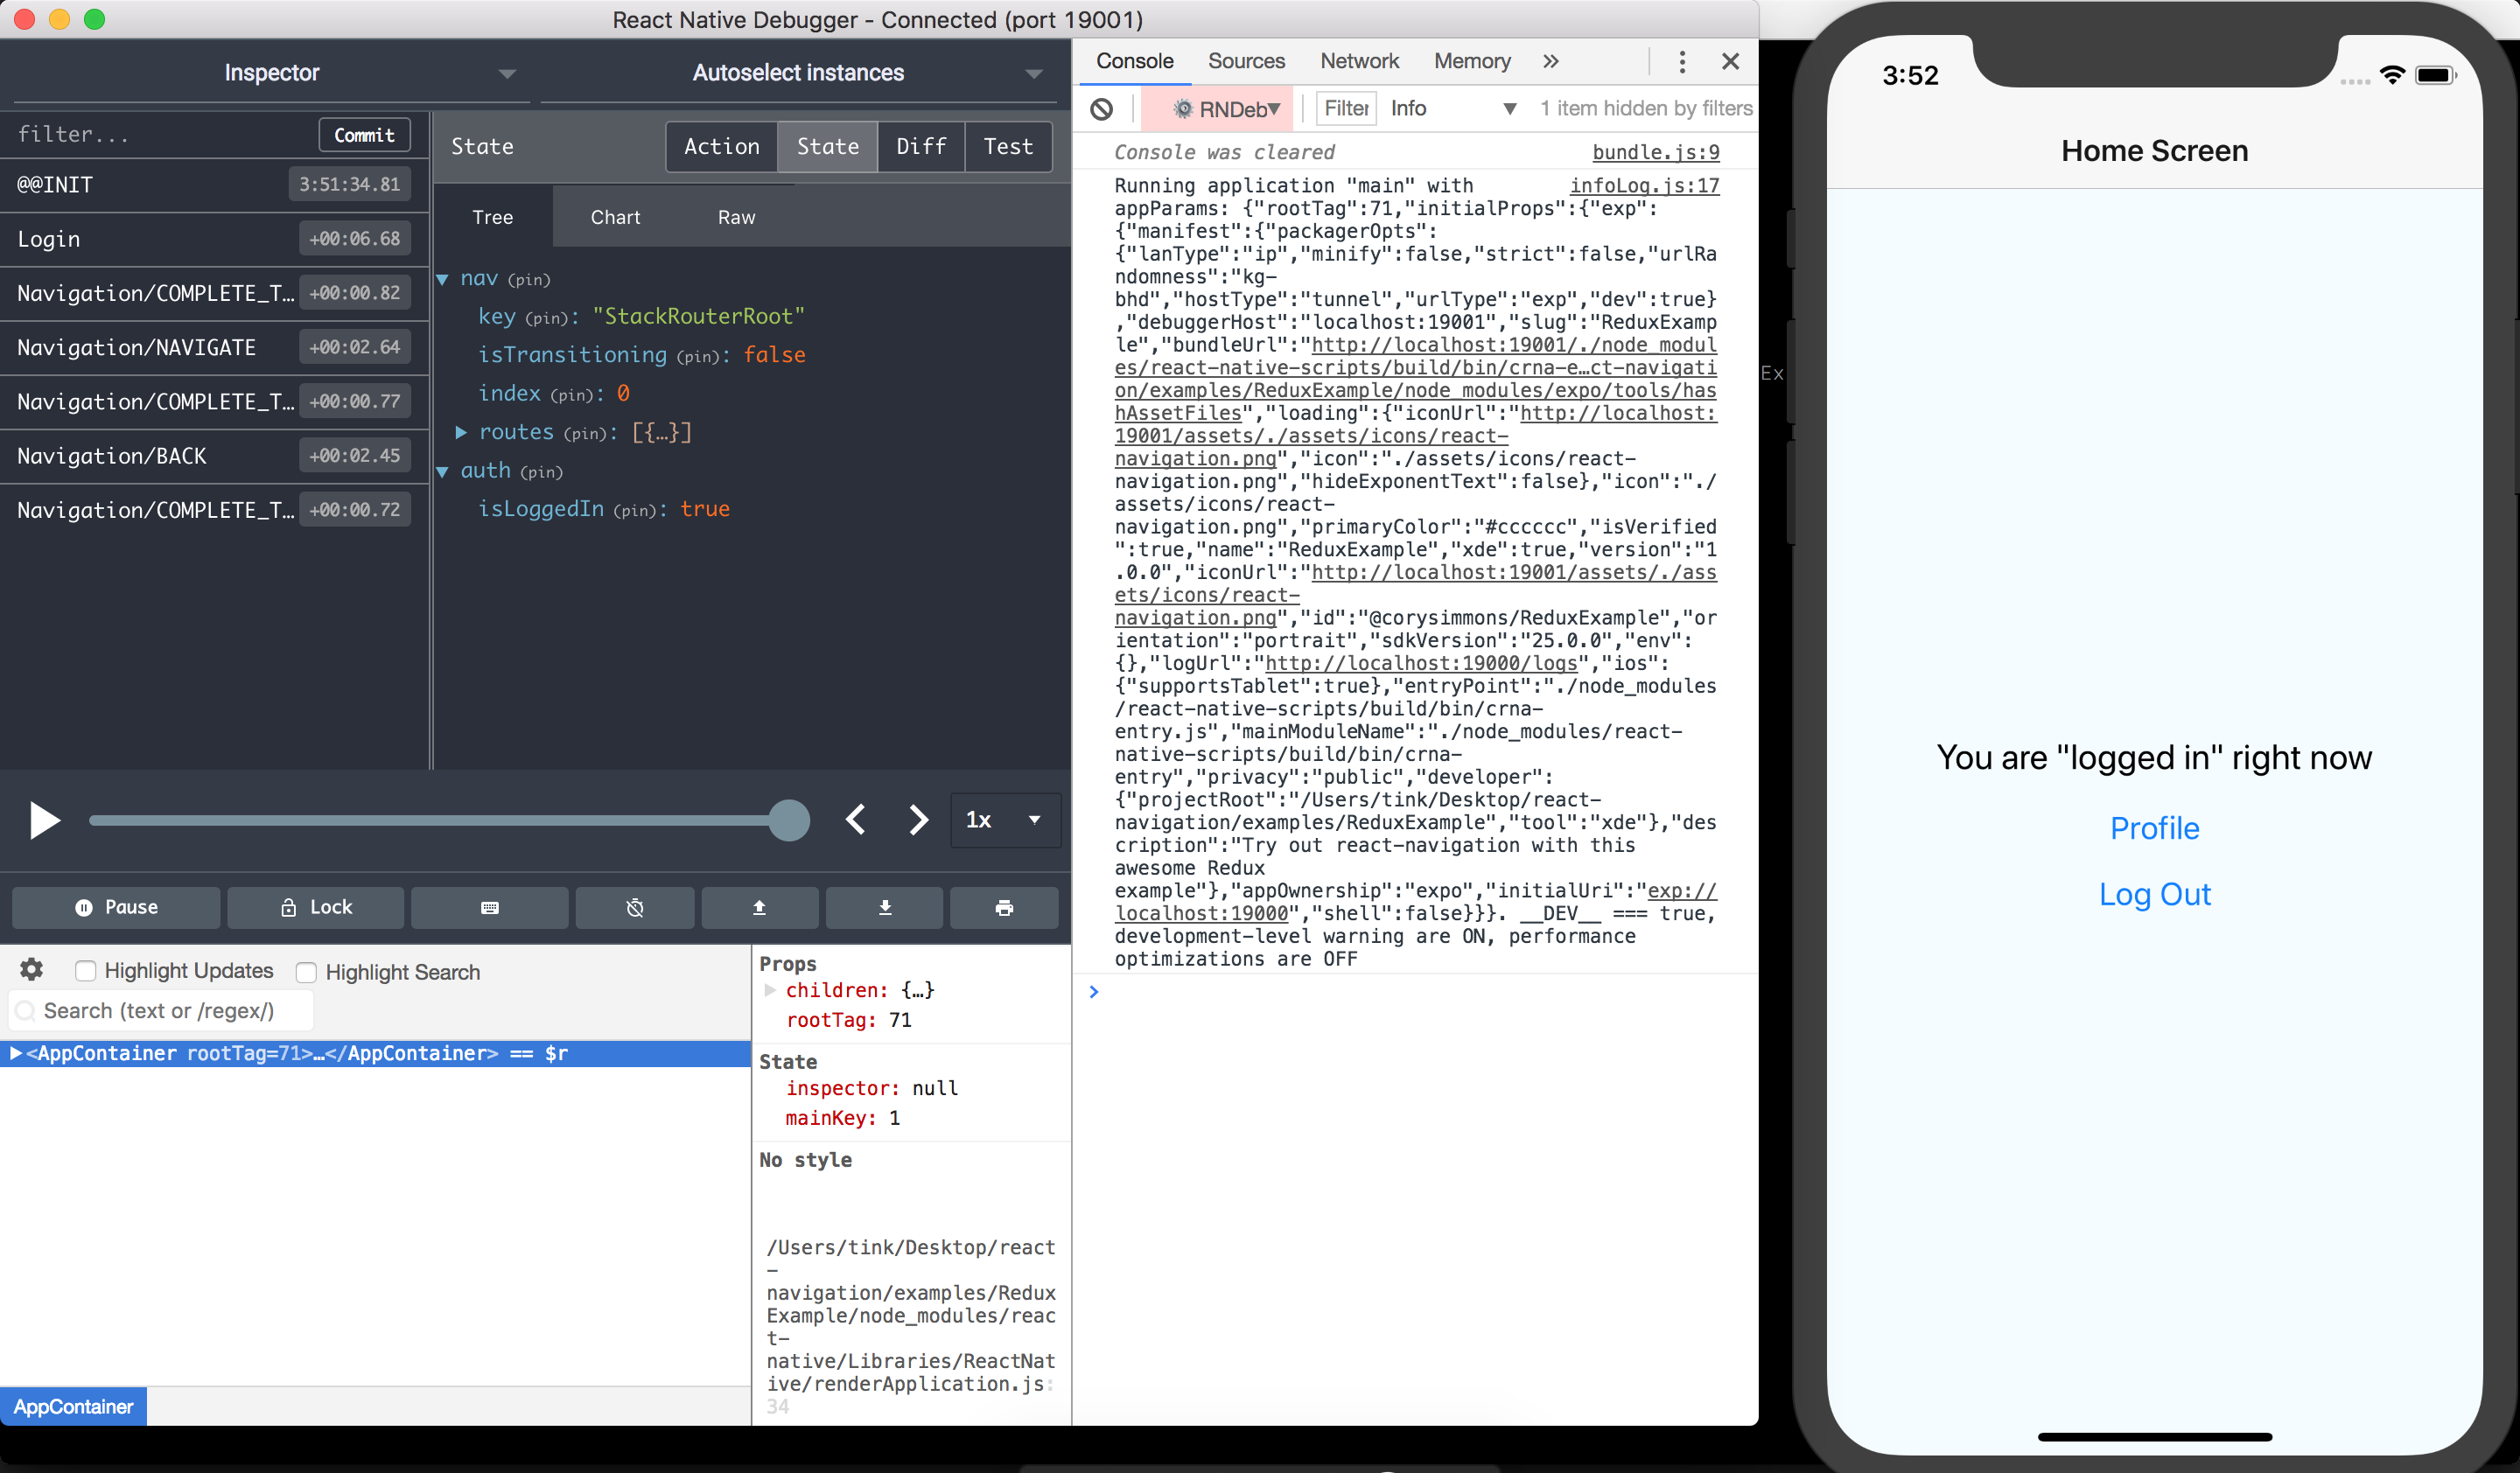The image size is (2520, 1473).
Task: Click the keyboard shortcuts icon in the toolbar
Action: [x=489, y=907]
